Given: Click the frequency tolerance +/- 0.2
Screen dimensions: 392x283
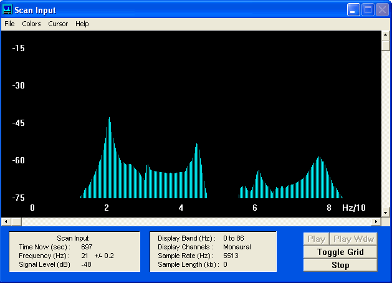Looking at the screenshot, I should pyautogui.click(x=104, y=256).
